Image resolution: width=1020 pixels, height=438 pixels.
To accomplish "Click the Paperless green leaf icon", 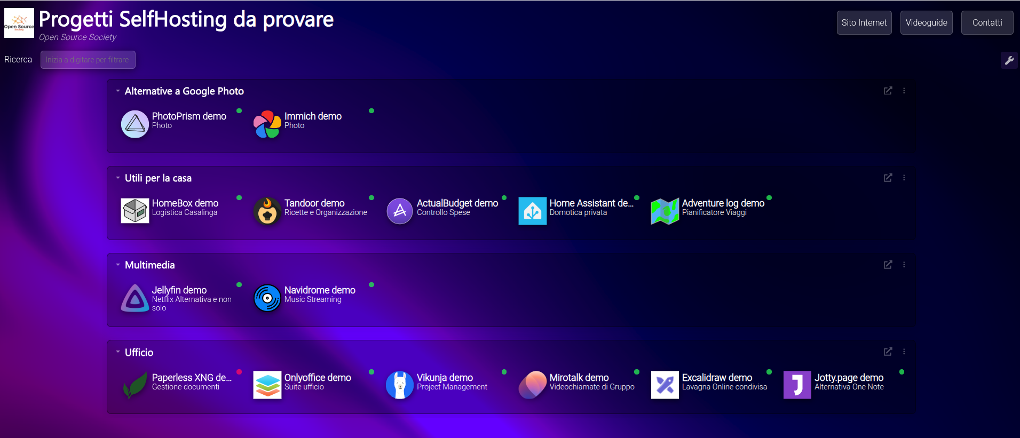I will pos(135,385).
